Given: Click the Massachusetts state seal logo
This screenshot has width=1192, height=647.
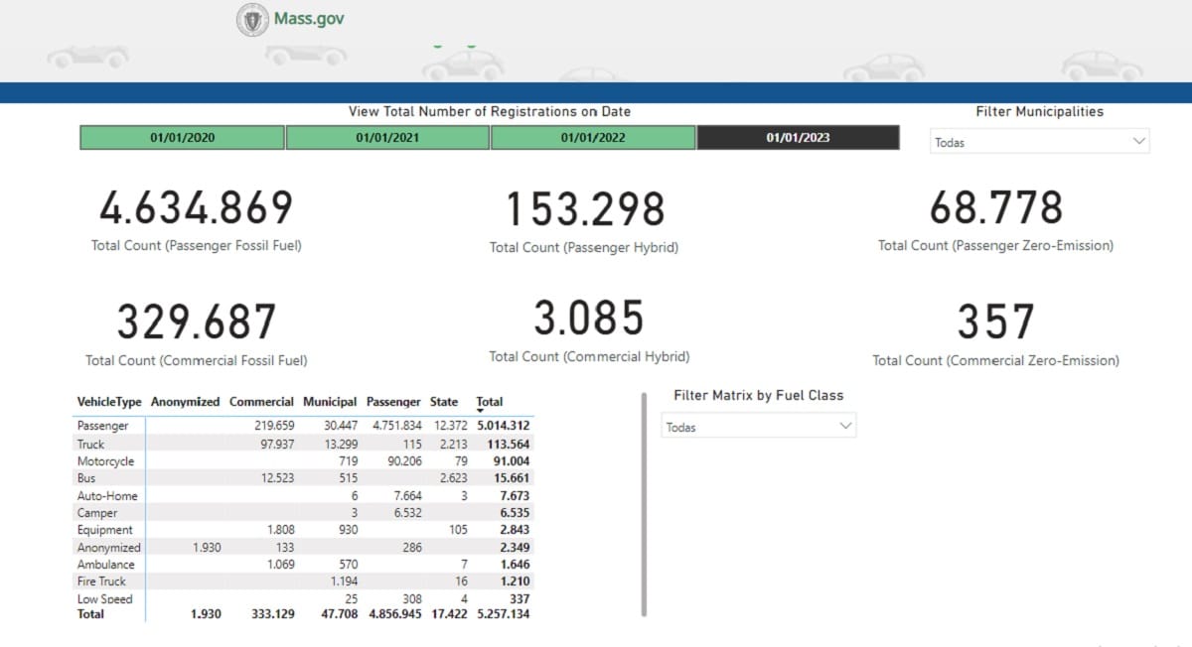Looking at the screenshot, I should [x=252, y=20].
